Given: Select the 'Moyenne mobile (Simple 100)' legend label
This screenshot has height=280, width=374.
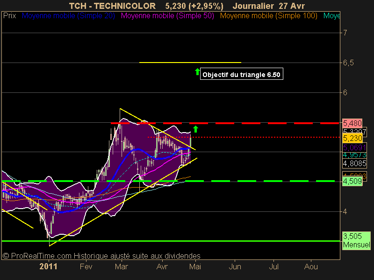Looking at the screenshot, I should tap(268, 16).
